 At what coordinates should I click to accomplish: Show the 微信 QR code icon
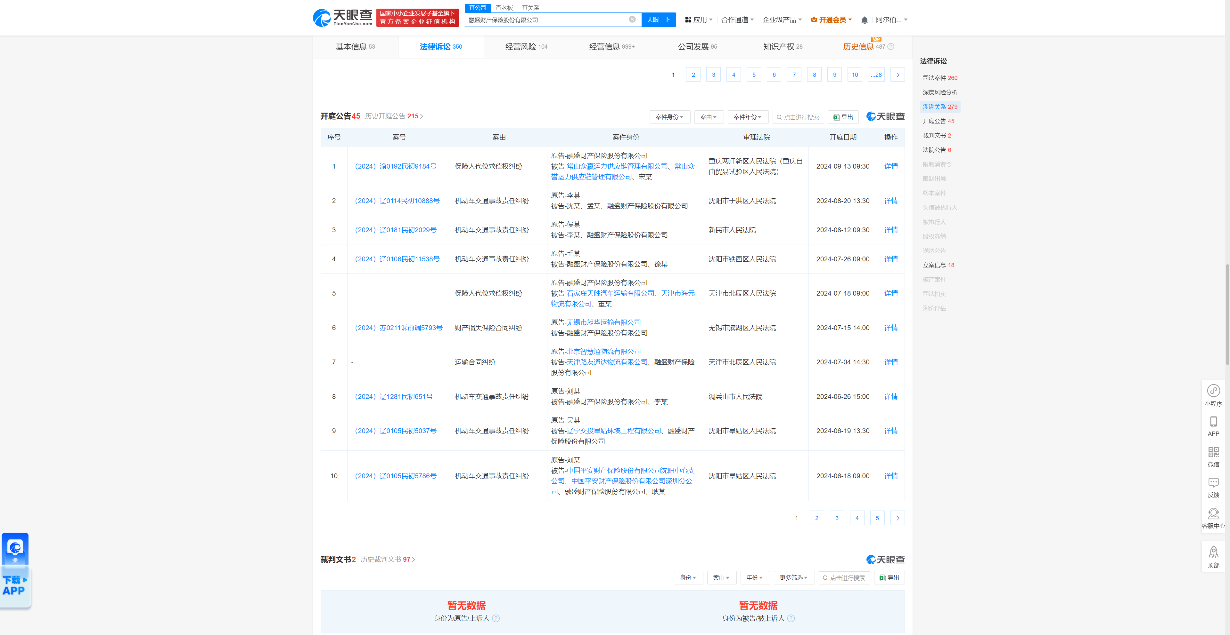click(1213, 457)
